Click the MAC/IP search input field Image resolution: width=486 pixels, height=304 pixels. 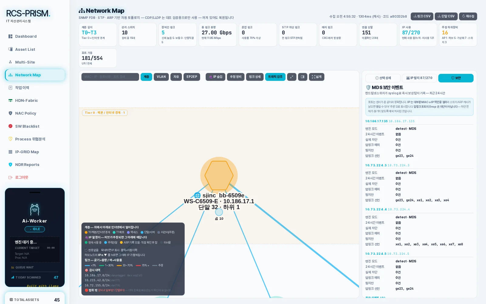[110, 77]
